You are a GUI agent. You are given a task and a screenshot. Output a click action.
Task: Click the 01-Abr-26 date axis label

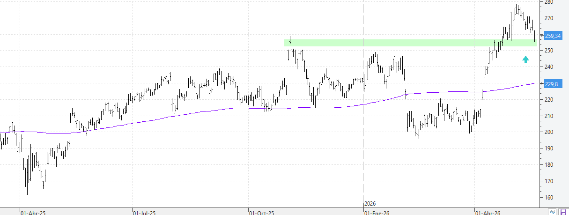pyautogui.click(x=488, y=213)
